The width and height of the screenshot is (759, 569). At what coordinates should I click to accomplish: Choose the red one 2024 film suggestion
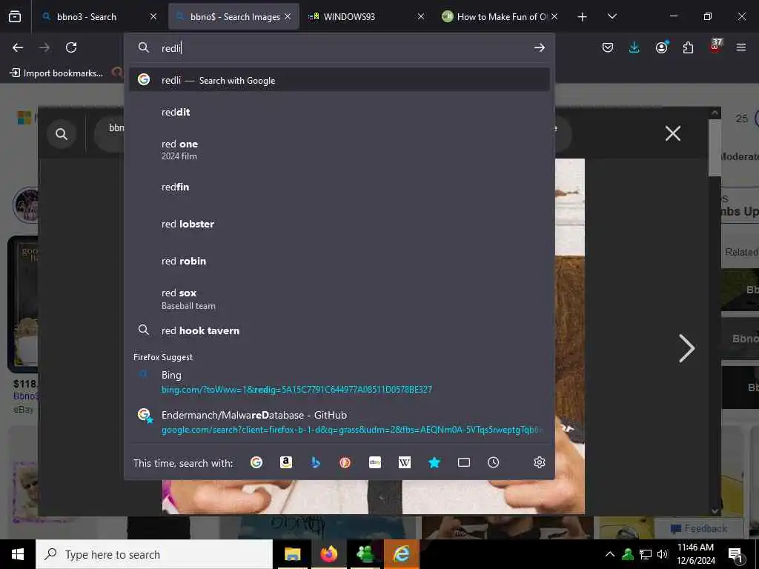[x=339, y=150]
